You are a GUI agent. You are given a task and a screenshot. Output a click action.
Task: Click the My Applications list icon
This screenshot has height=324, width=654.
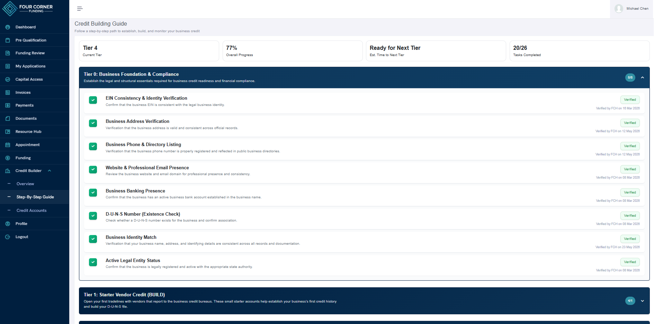(x=8, y=66)
